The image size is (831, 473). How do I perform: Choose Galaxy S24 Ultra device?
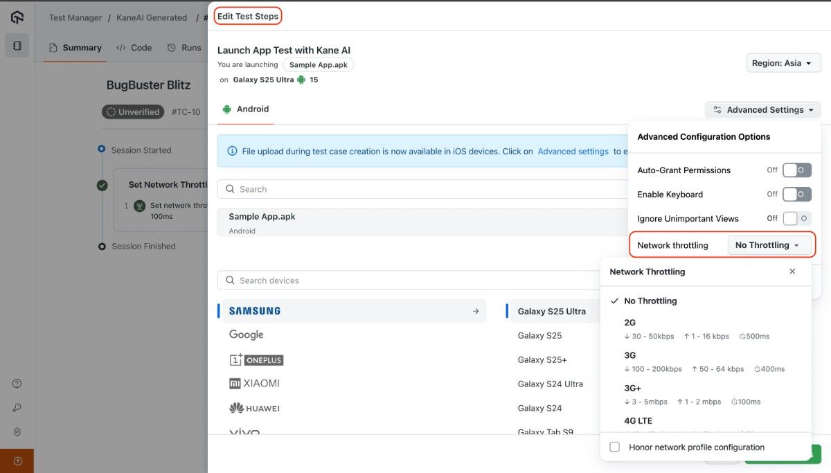click(551, 384)
